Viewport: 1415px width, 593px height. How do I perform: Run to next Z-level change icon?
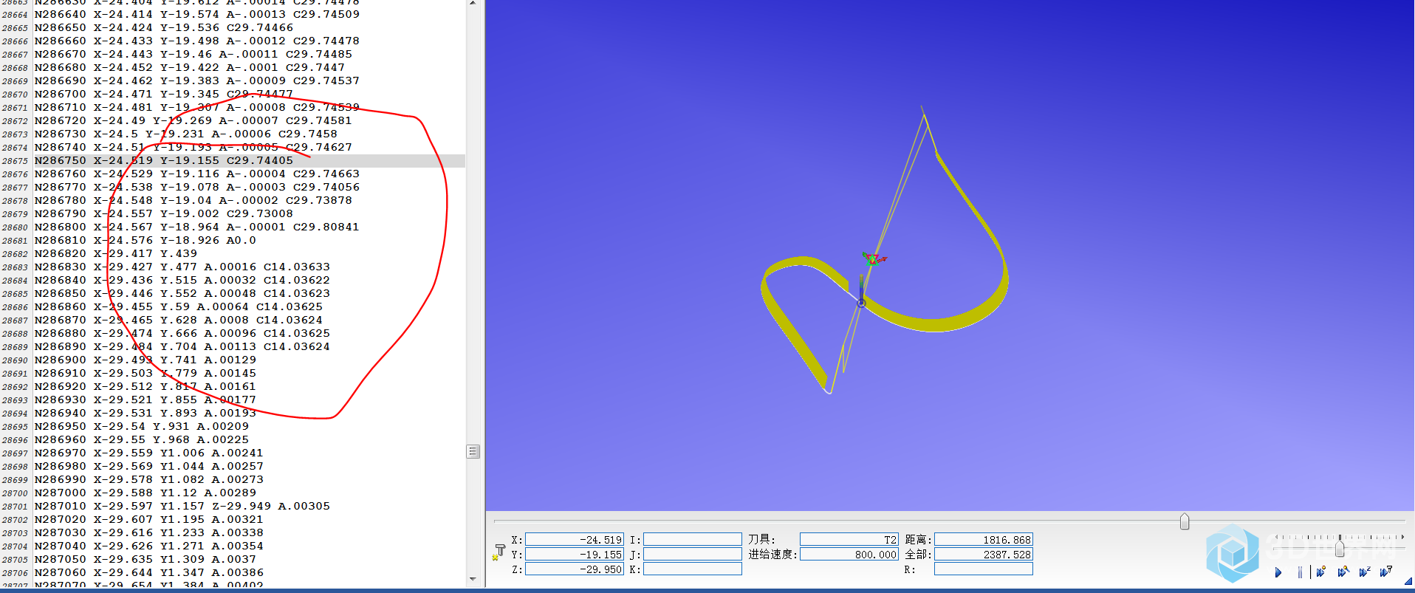1365,572
